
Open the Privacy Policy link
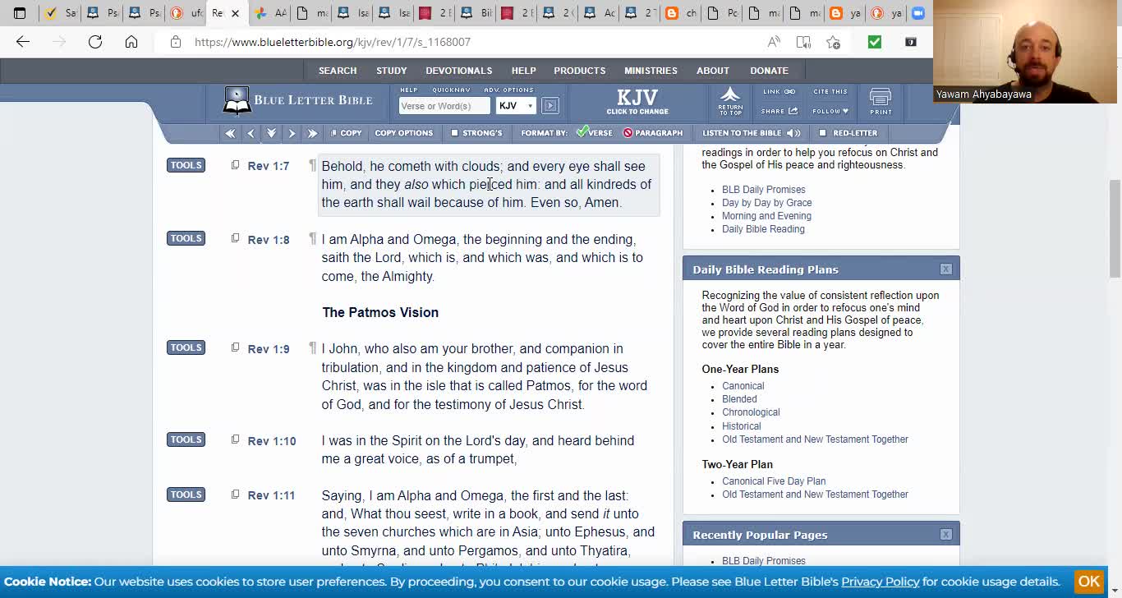[x=880, y=582]
